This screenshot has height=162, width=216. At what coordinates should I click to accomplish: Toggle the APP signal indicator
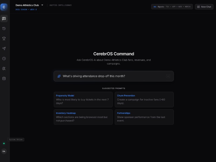[174, 7]
